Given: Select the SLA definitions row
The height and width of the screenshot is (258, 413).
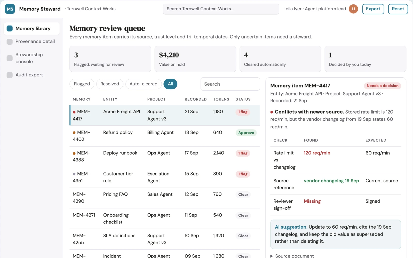Looking at the screenshot, I should point(165,239).
